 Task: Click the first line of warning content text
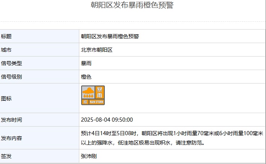(x=172, y=133)
